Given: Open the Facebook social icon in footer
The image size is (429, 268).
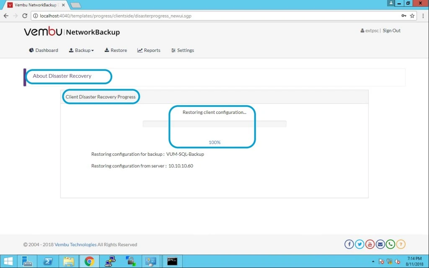Looking at the screenshot, I should click(x=349, y=244).
